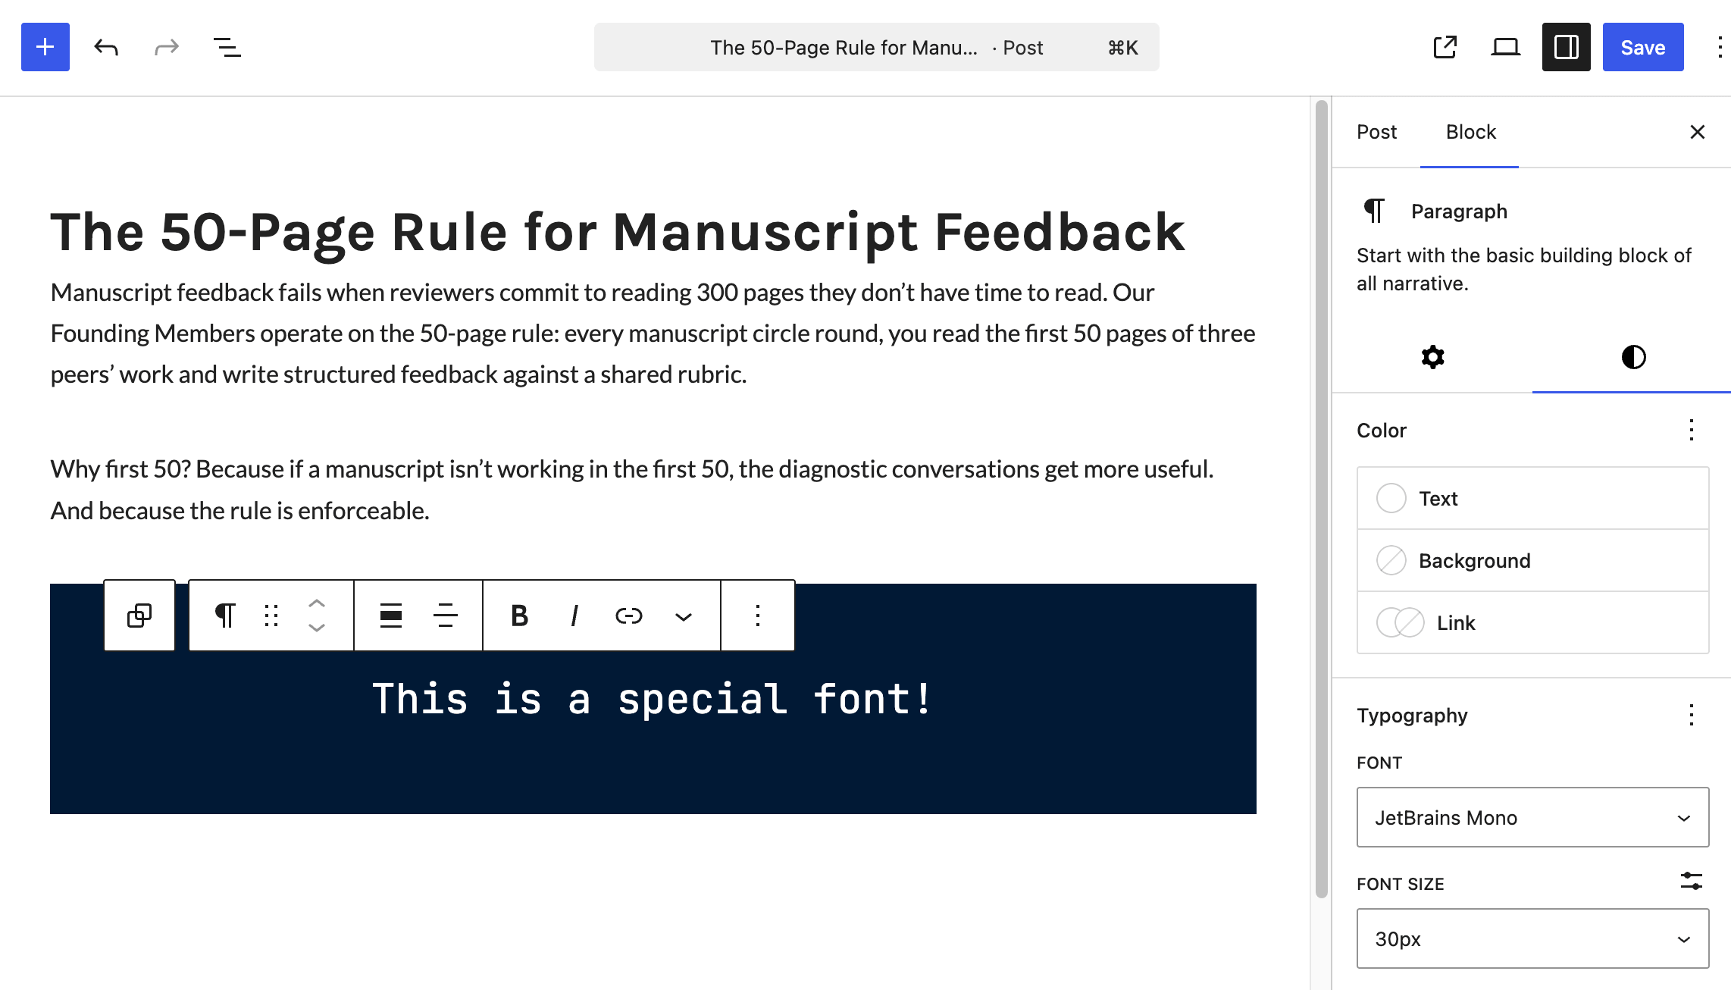Open the device preview options
The height and width of the screenshot is (990, 1731).
click(1506, 47)
